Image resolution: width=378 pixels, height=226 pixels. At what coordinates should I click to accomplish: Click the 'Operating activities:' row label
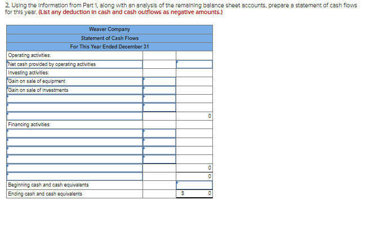[x=29, y=55]
